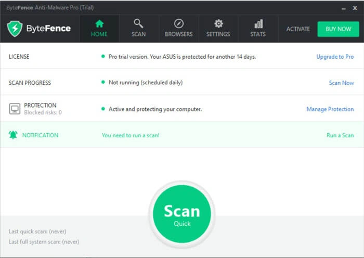The image size is (364, 258).
Task: Switch to the STATS tab label
Action: click(258, 34)
